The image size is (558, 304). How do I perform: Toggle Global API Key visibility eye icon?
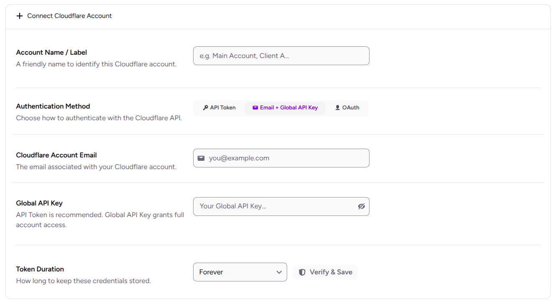[x=362, y=206]
